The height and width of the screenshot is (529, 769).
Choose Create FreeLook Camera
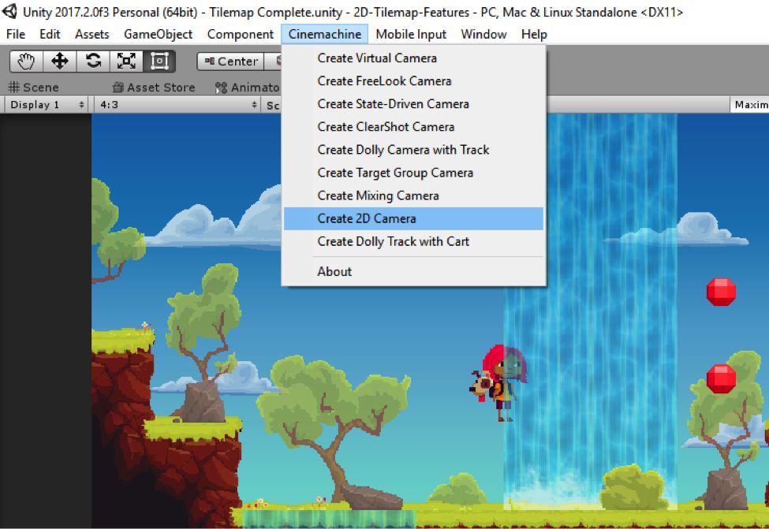413,81
